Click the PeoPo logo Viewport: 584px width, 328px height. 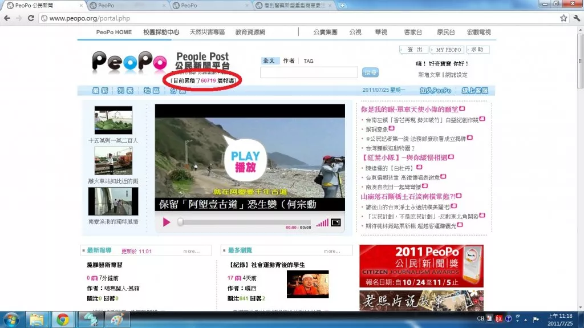point(129,62)
